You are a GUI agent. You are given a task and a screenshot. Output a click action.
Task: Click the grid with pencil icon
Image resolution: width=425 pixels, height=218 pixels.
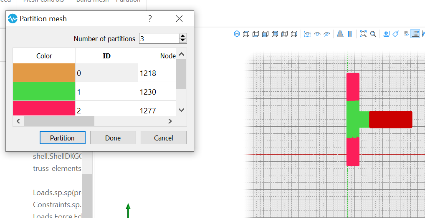pyautogui.click(x=405, y=34)
